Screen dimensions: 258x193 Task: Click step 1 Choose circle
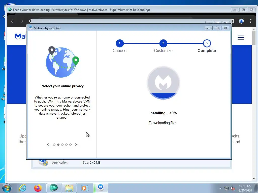click(120, 43)
